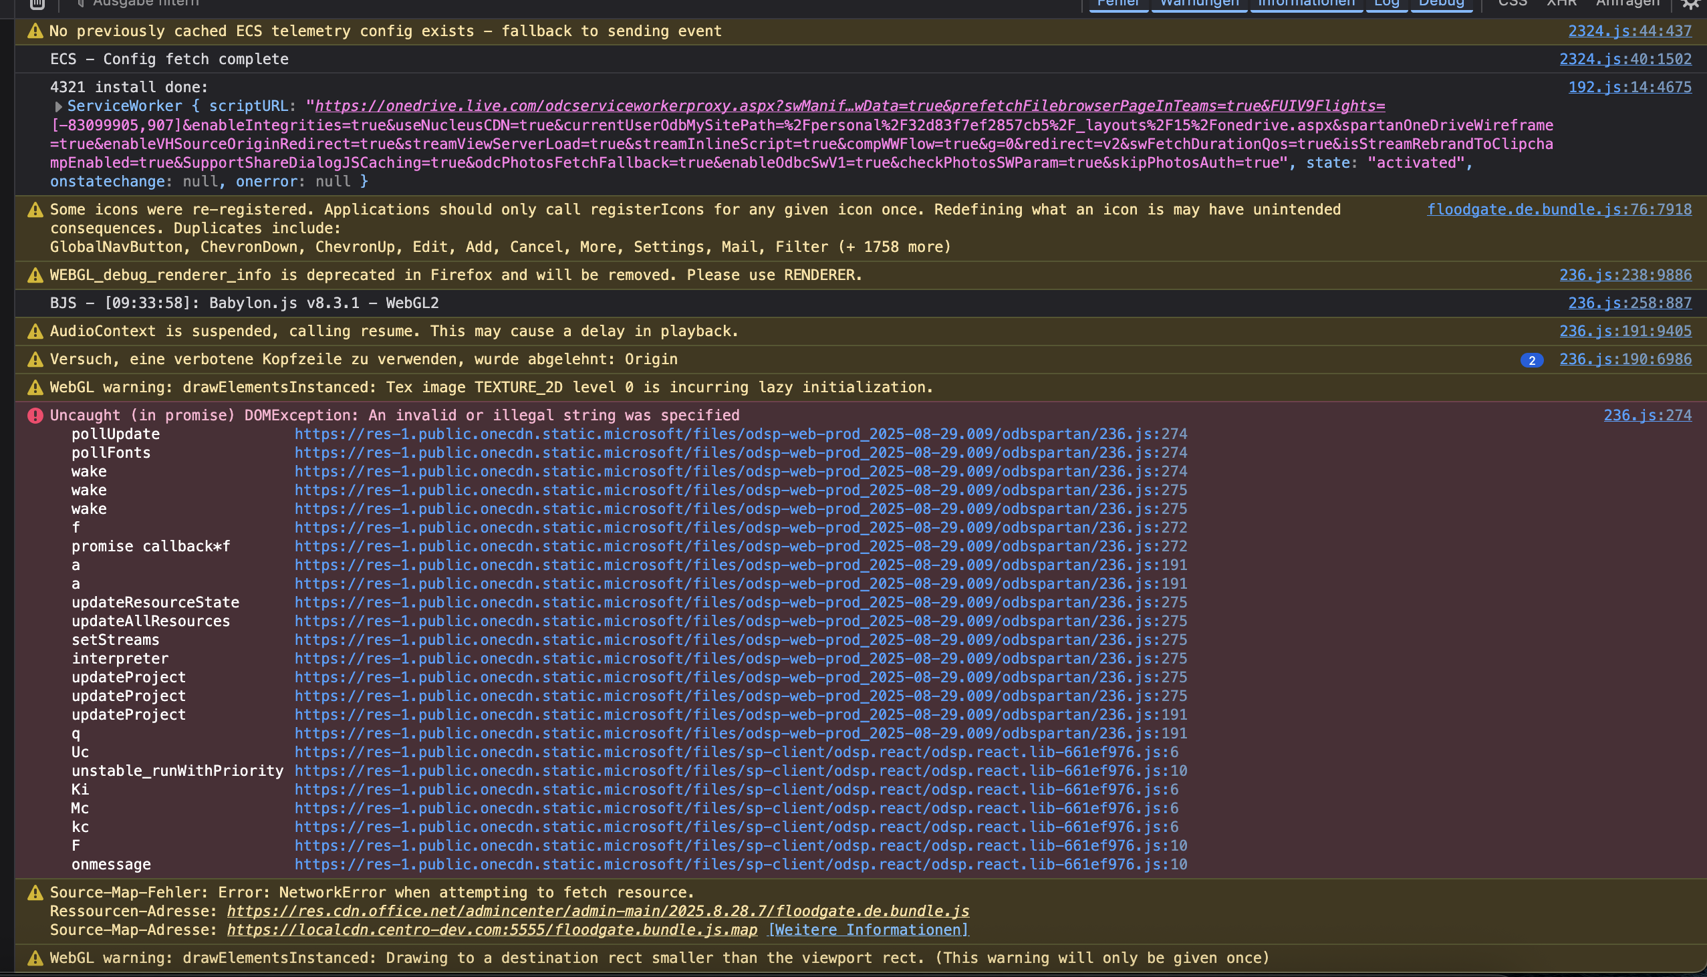Click the trash icon to clear console
This screenshot has height=977, width=1707.
tap(37, 3)
